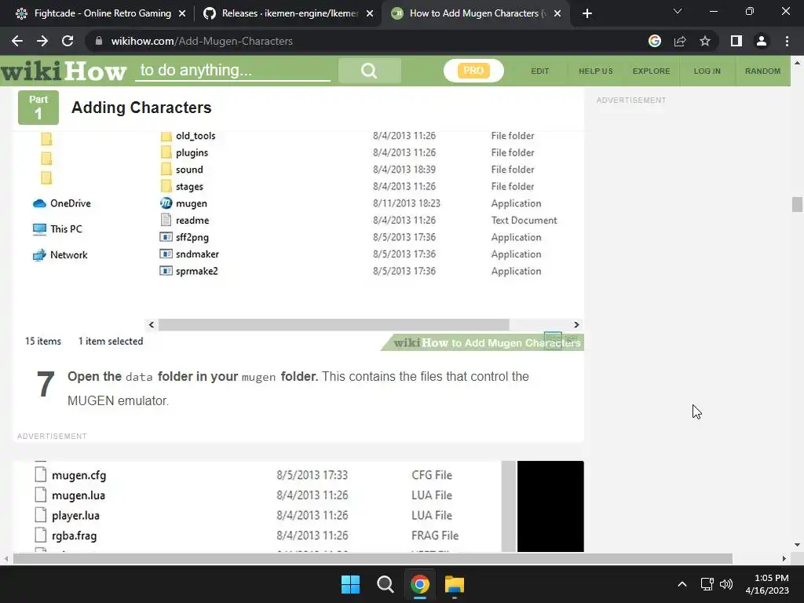The height and width of the screenshot is (603, 804).
Task: Click the scroll-down arrow of the page scrollbar
Action: 797,545
